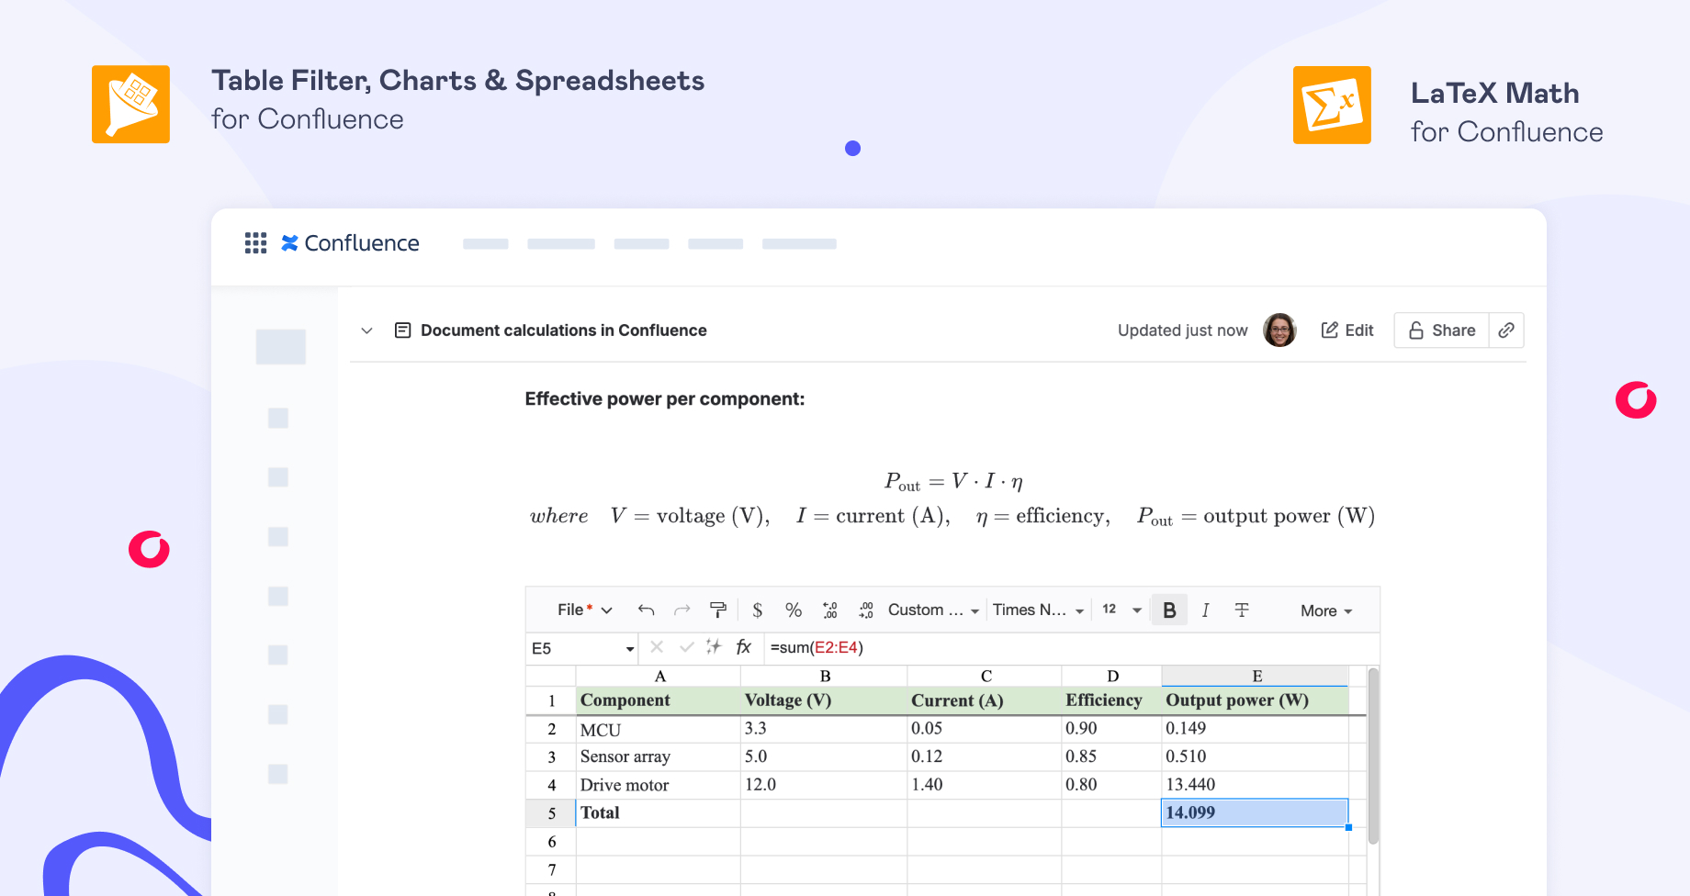Screen dimensions: 1690x896
Task: Select the 'Drive motor' cell
Action: coord(659,785)
